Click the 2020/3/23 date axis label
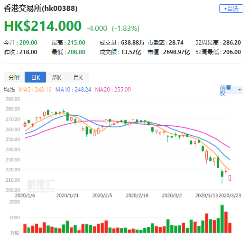Viewport: 249px width, 241px height. (230, 195)
